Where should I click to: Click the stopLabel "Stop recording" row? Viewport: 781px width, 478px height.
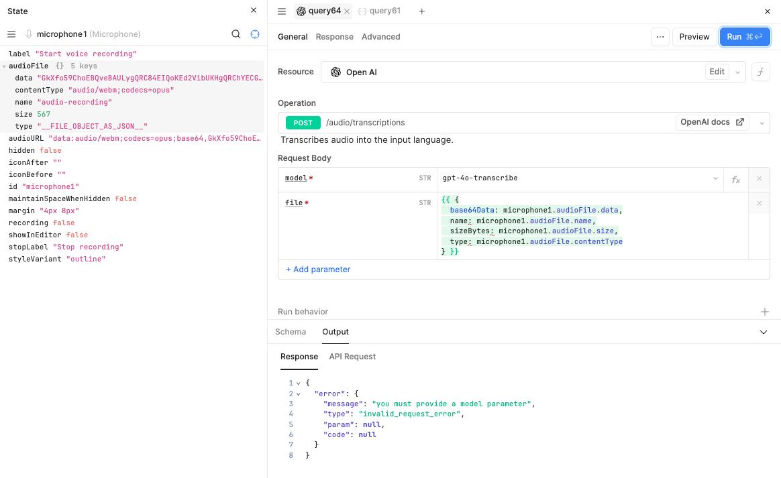(x=132, y=247)
